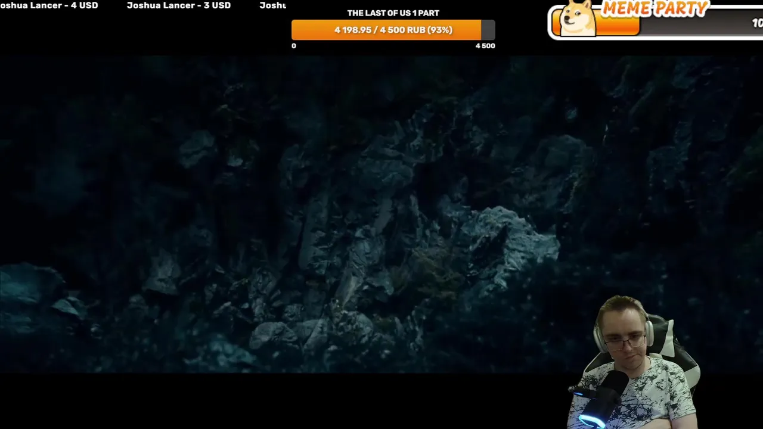Click the donation goal progress bar
The image size is (763, 429).
(x=393, y=30)
